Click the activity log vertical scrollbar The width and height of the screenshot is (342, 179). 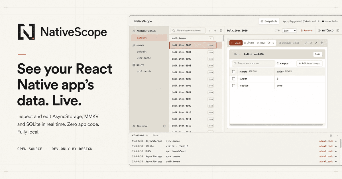click(x=341, y=143)
